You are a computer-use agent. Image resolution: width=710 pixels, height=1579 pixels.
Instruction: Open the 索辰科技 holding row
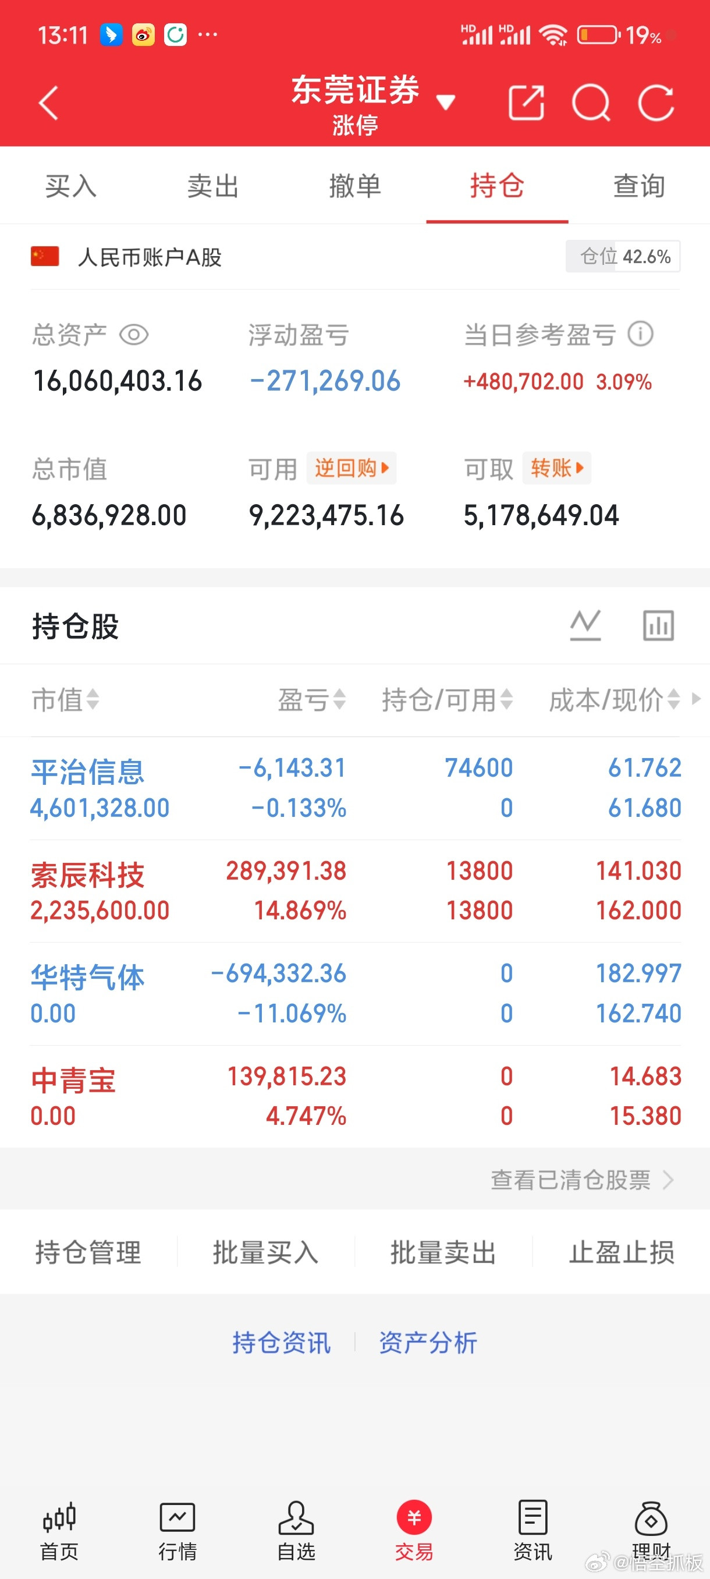[x=356, y=891]
